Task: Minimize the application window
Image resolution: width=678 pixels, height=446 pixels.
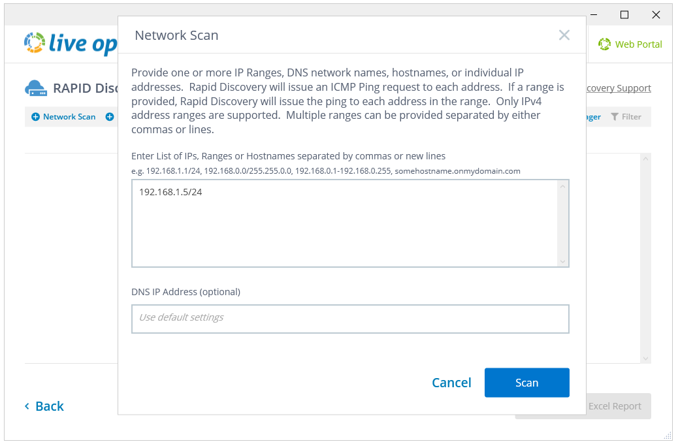Action: 593,14
